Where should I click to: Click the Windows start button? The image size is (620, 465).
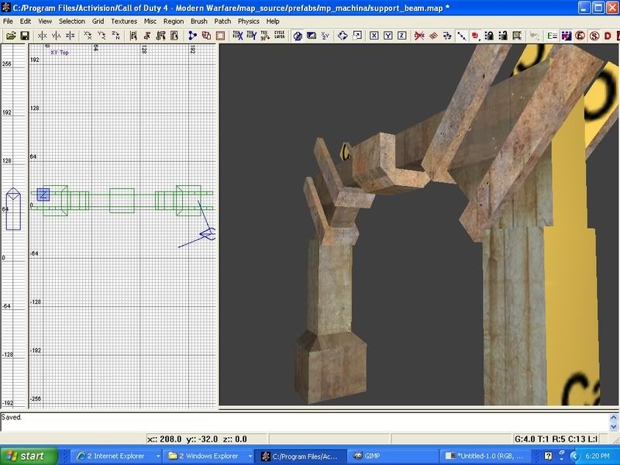point(29,456)
